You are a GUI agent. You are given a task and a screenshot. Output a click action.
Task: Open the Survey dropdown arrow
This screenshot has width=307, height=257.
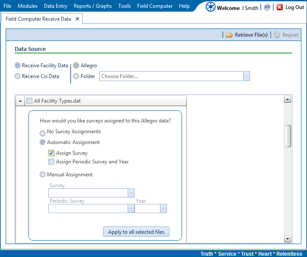click(131, 193)
